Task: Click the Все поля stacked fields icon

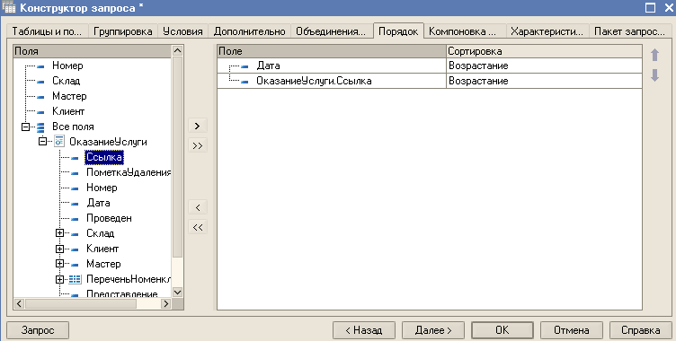Action: (x=40, y=127)
